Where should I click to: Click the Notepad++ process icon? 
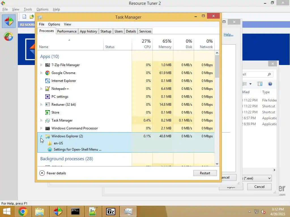(48, 89)
